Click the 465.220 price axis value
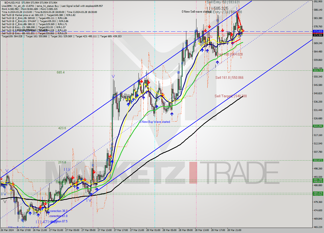 tap(318, 227)
